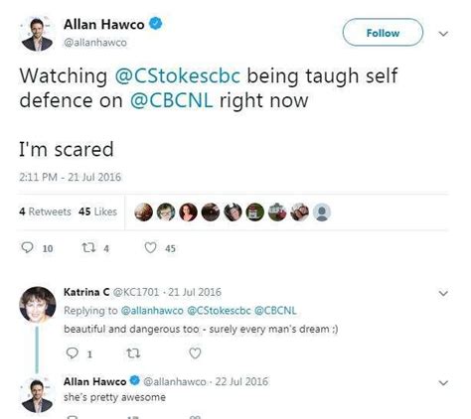This screenshot has height=419, width=471.
Task: Click the reply icon under main tweet
Action: 27,247
